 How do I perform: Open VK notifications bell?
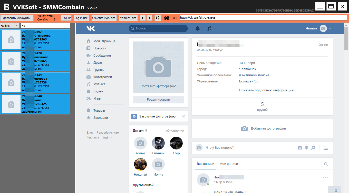pyautogui.click(x=198, y=28)
